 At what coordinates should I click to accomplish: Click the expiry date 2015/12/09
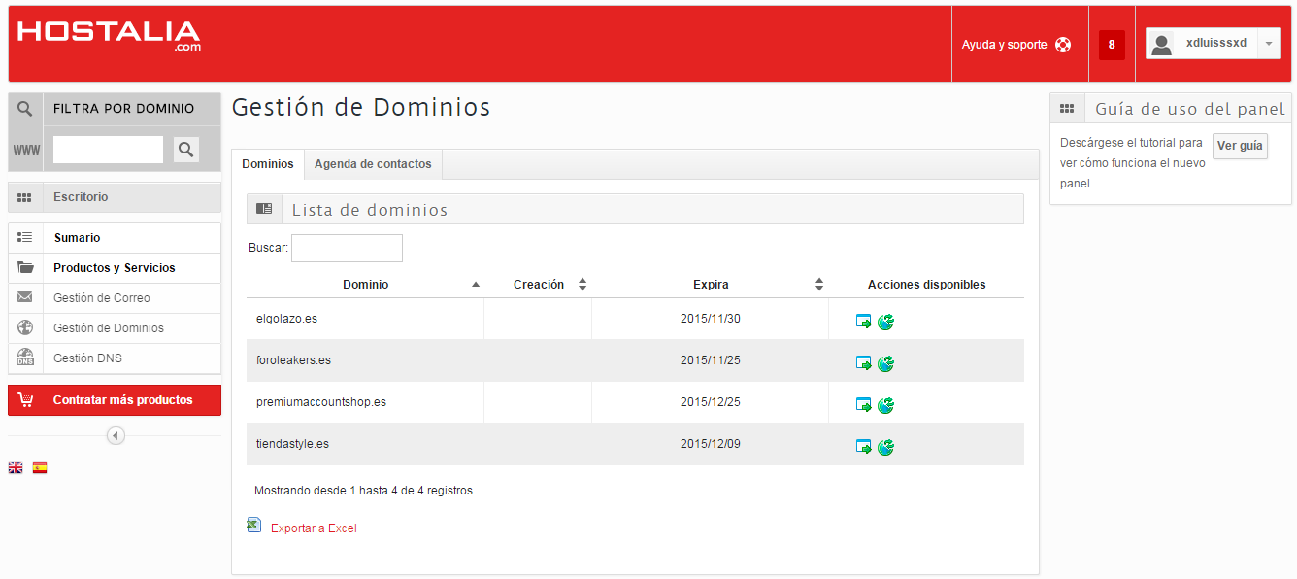pyautogui.click(x=711, y=444)
